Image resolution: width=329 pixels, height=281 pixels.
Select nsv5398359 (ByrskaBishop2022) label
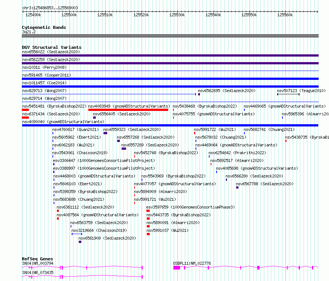[85, 192]
